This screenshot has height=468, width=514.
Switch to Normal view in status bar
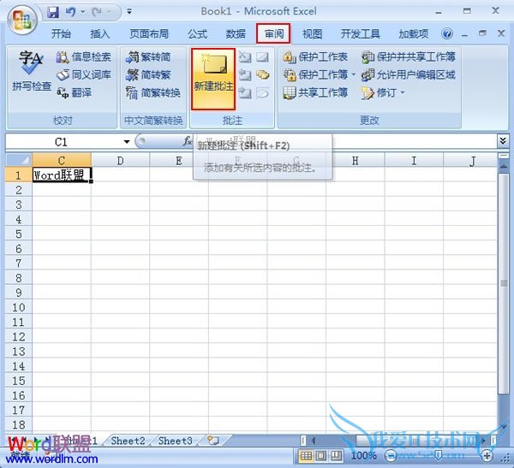coord(307,456)
